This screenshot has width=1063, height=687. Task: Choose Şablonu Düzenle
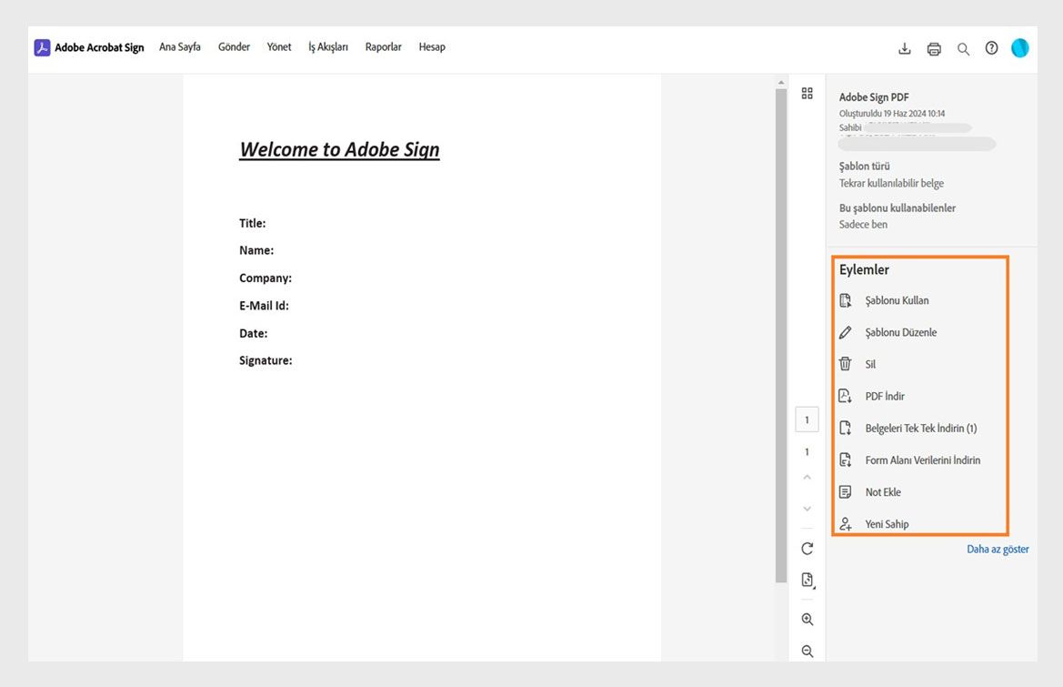click(901, 332)
